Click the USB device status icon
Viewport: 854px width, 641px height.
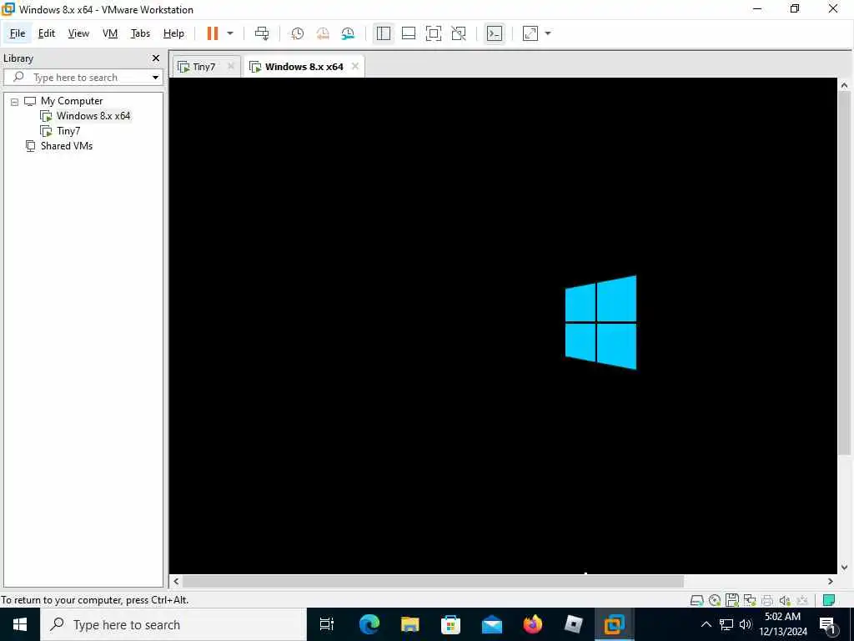click(801, 601)
